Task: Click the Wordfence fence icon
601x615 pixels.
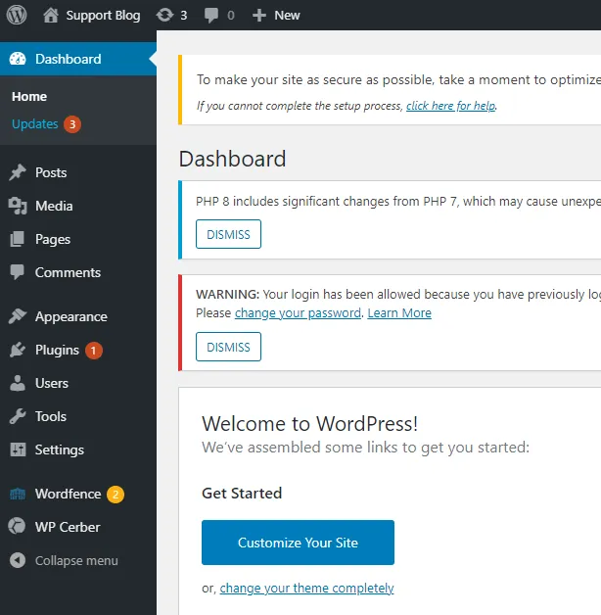Action: (x=18, y=494)
